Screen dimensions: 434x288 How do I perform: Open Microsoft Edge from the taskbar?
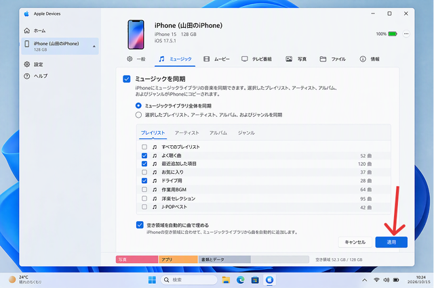coord(241,280)
